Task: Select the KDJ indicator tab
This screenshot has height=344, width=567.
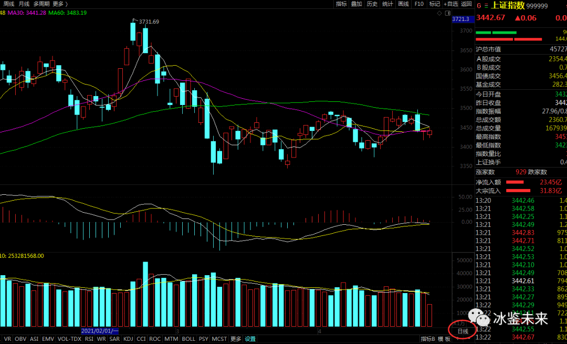Action: click(128, 339)
